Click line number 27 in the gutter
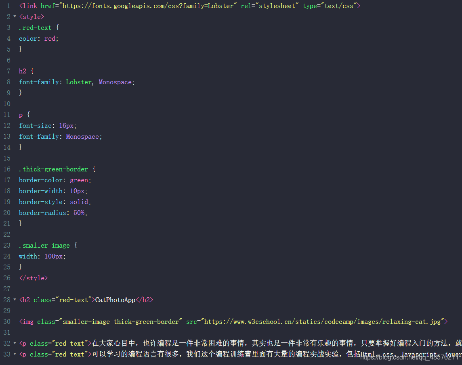The width and height of the screenshot is (462, 365). [x=7, y=289]
